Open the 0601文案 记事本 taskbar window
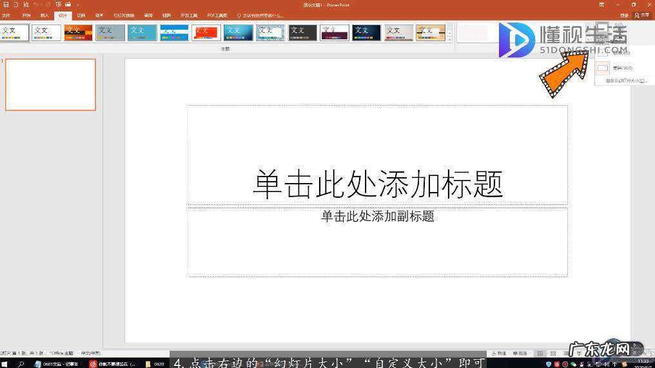Screen dimensions: 655x368 57,364
